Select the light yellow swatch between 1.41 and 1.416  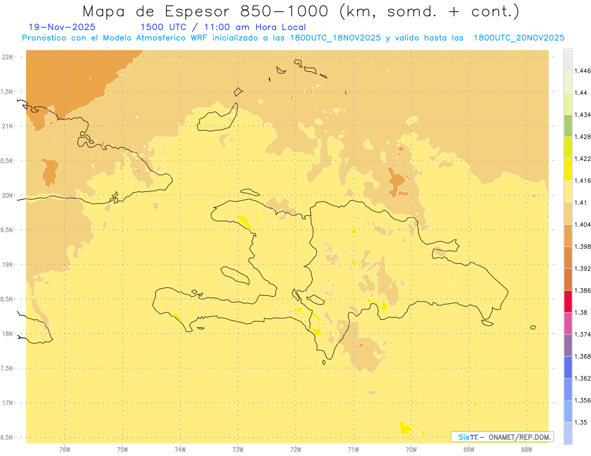[568, 191]
